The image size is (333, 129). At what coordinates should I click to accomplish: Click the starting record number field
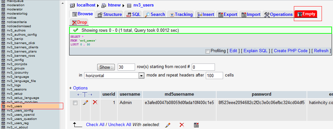click(203, 67)
